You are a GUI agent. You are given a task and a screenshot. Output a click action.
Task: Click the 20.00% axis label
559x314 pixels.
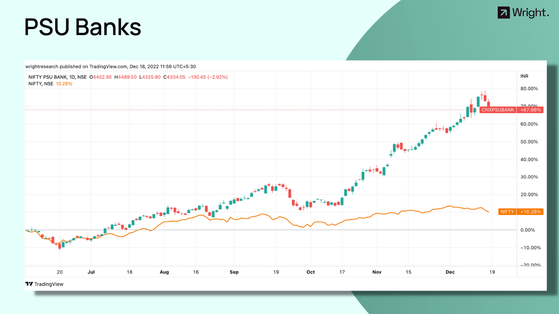[529, 195]
